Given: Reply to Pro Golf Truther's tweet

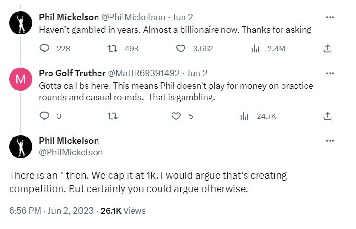Looking at the screenshot, I should [45, 116].
